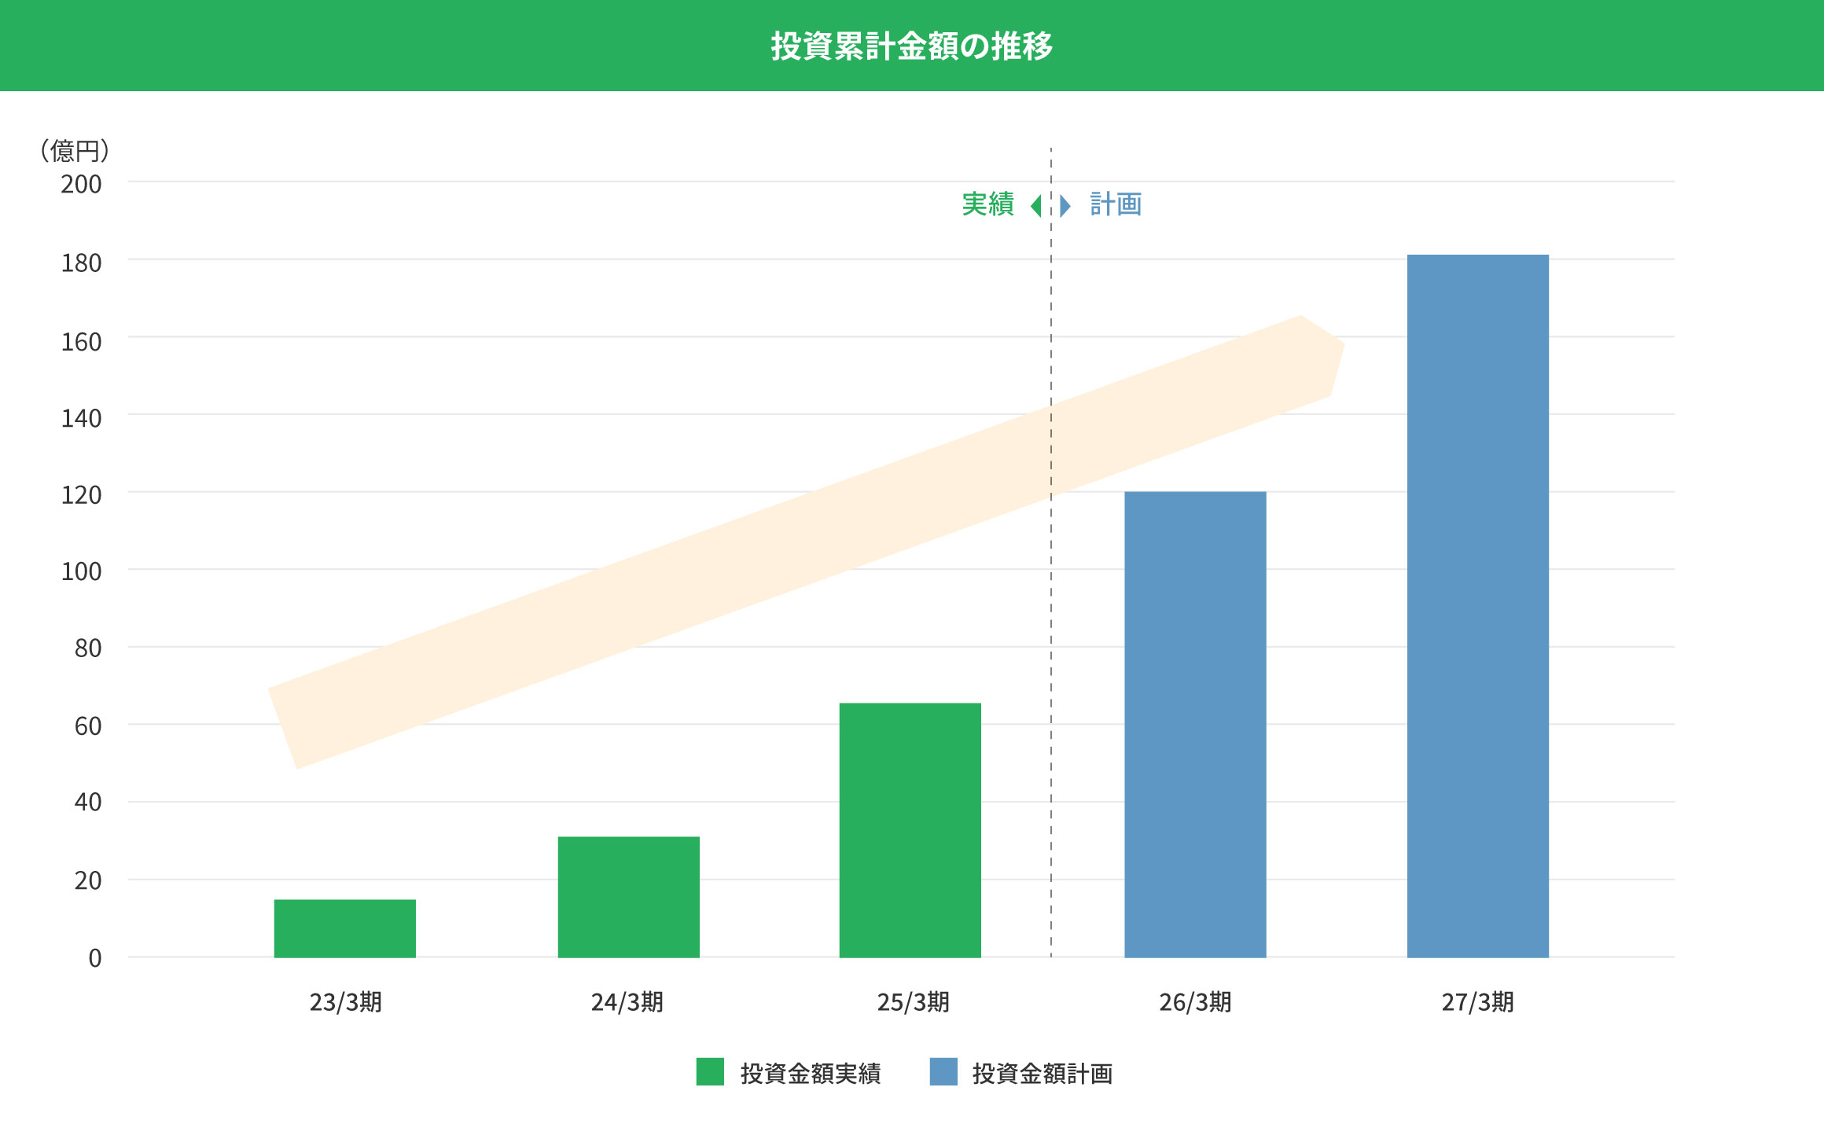
Task: Click the 25/3期 axis label
Action: pyautogui.click(x=913, y=1002)
